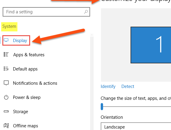
Task: Click the Notifications speech bubble icon
Action: tap(6, 83)
